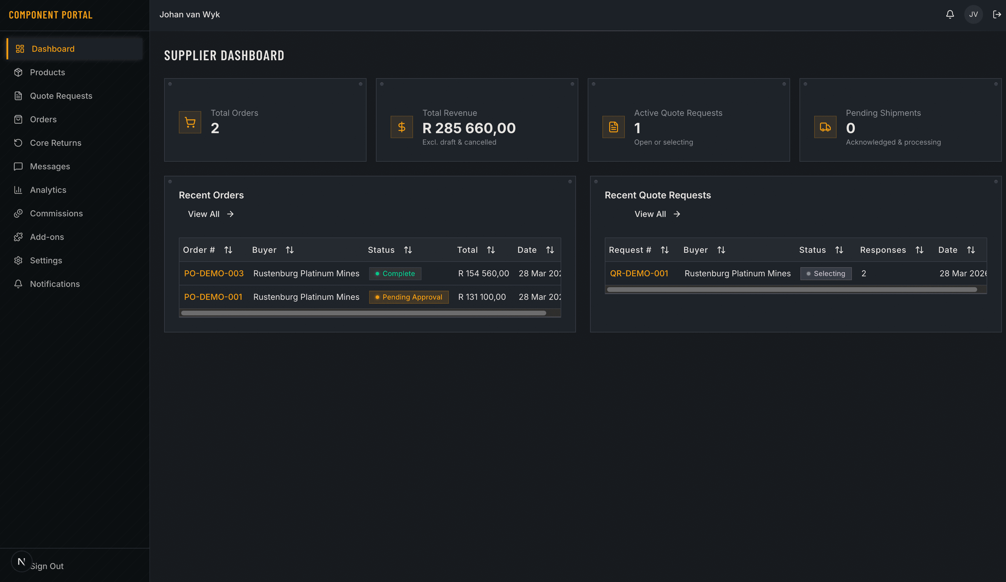Select the Core Returns icon
Image resolution: width=1006 pixels, height=582 pixels.
[19, 143]
